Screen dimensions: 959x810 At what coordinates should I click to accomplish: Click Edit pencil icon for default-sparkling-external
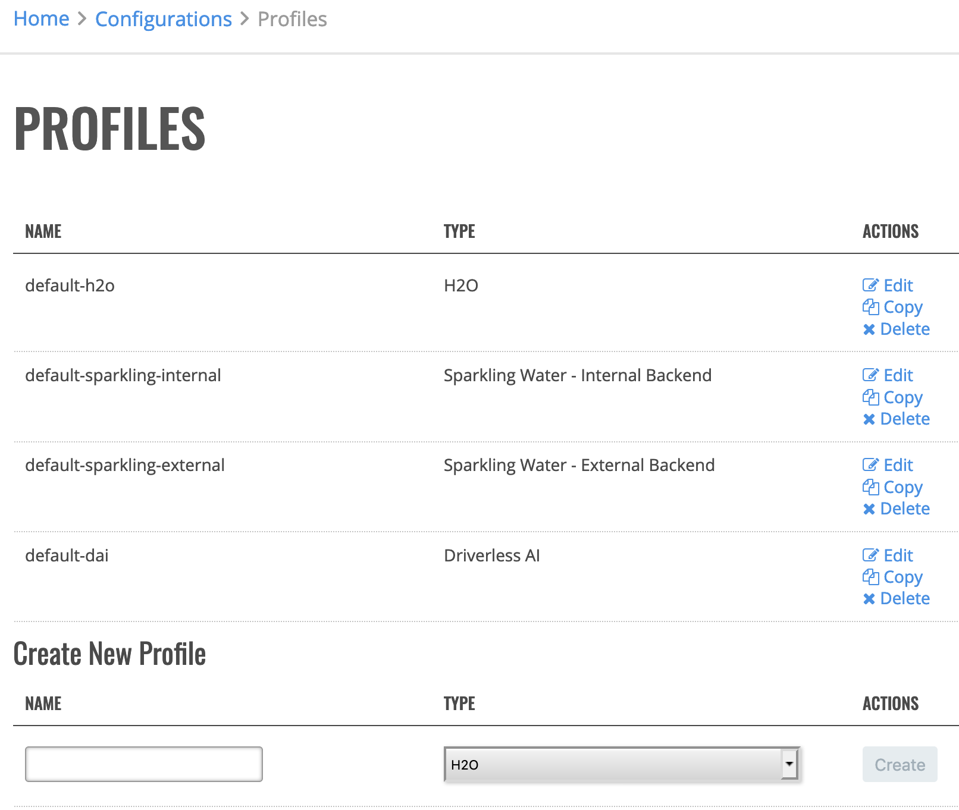870,465
